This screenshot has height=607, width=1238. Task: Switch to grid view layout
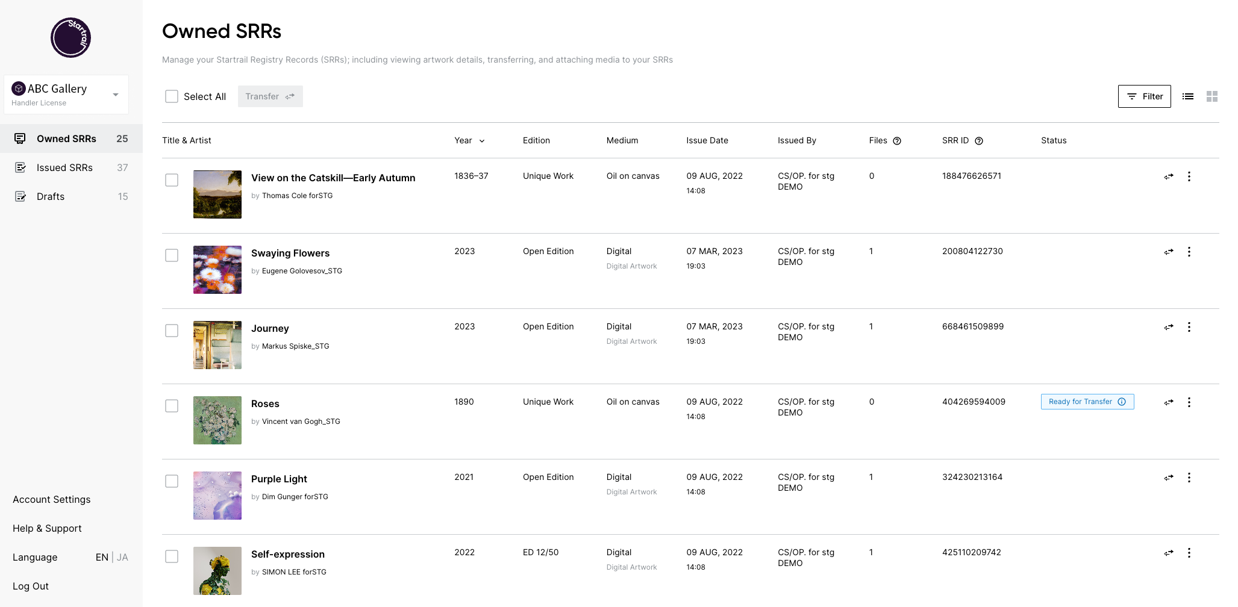[1212, 96]
